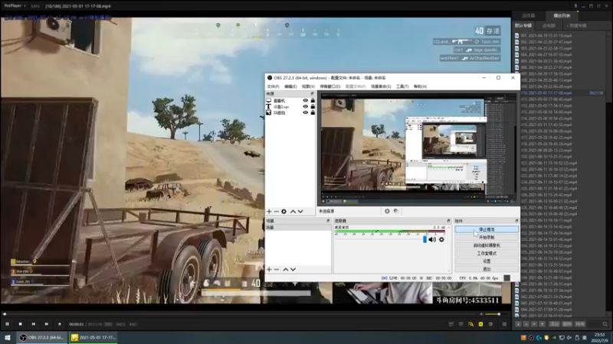Move source down arrow in OBS Sources panel
The width and height of the screenshot is (613, 344).
tap(300, 212)
